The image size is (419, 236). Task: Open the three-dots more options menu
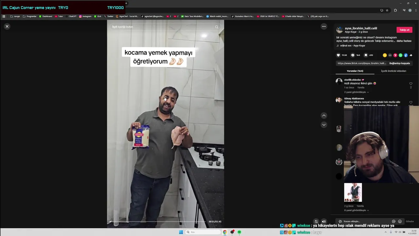point(324,27)
